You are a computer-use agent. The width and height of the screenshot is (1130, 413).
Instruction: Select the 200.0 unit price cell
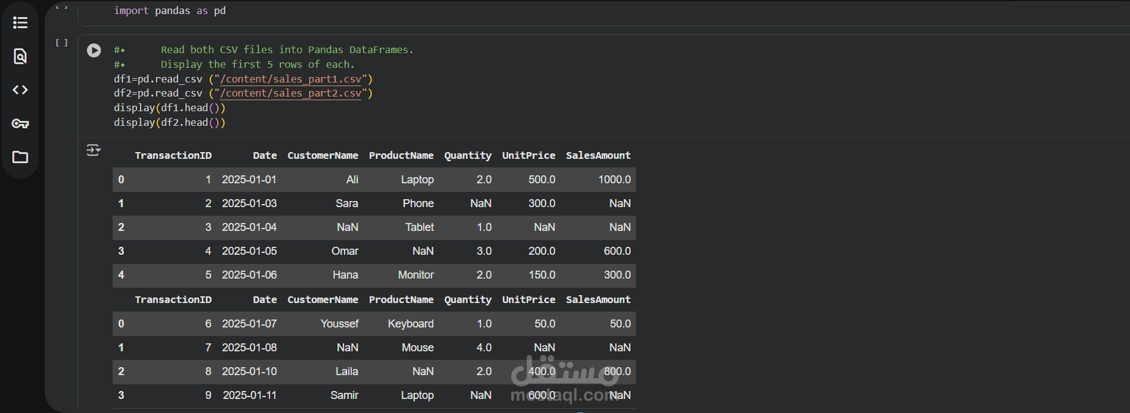(542, 251)
